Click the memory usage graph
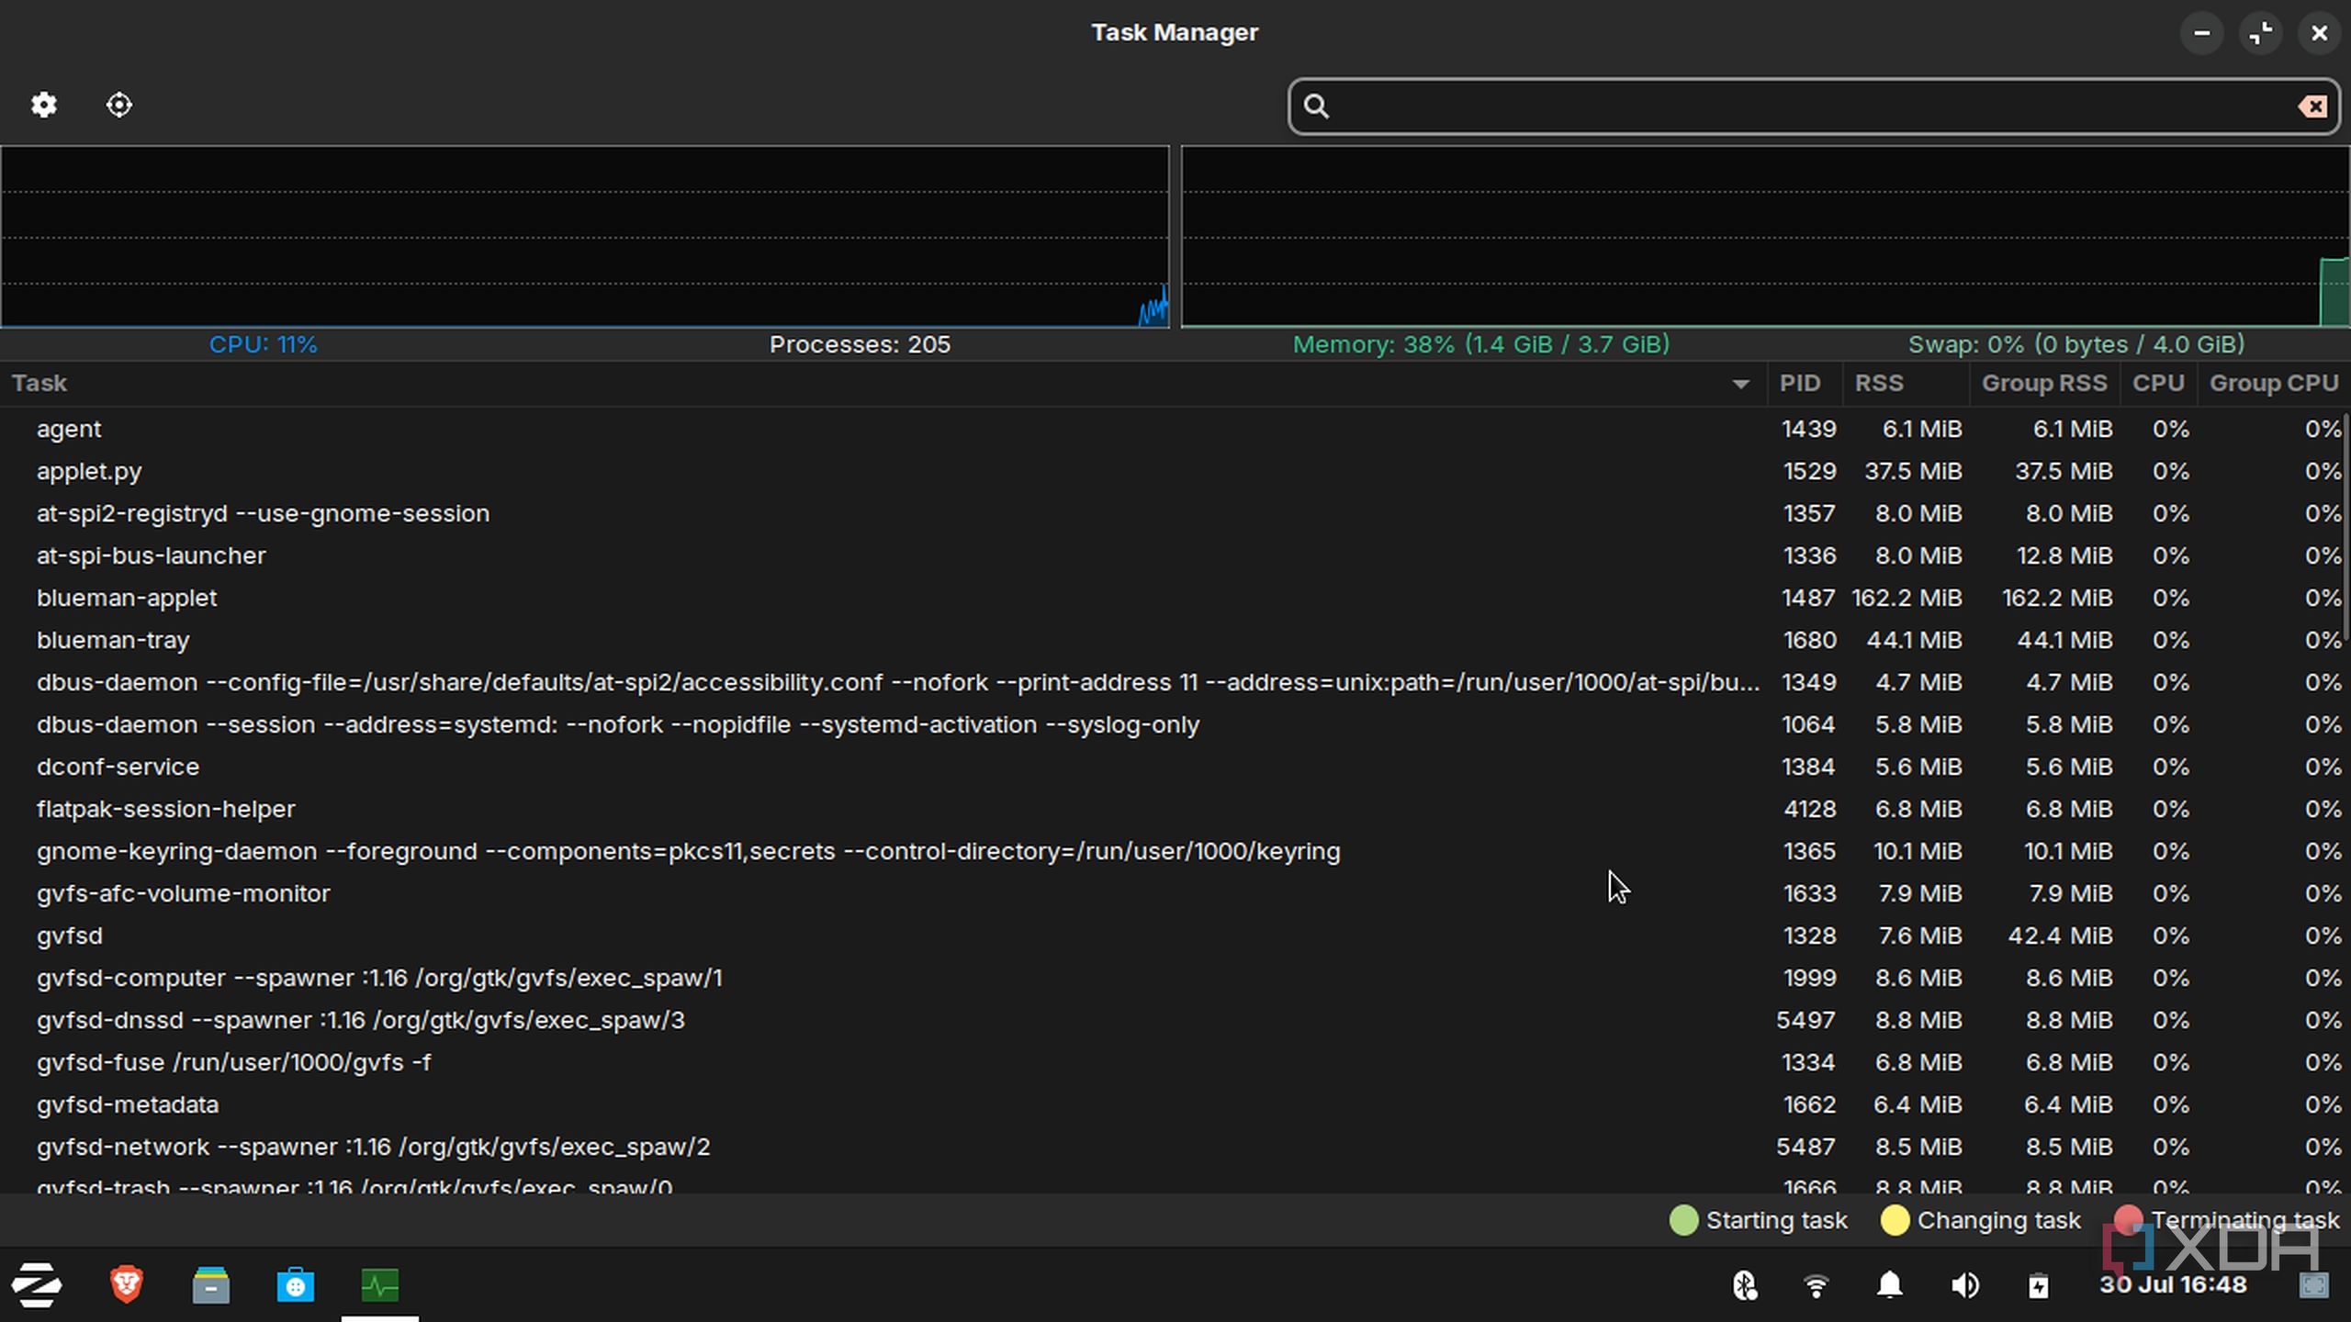 point(1765,237)
